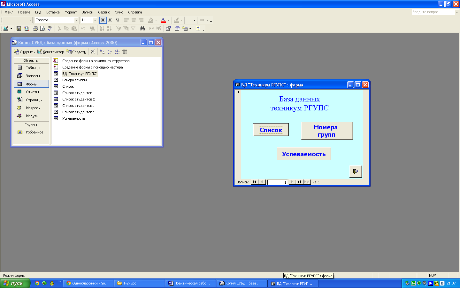Toggle bold (Ж) formatting
This screenshot has width=460, height=288.
click(103, 20)
